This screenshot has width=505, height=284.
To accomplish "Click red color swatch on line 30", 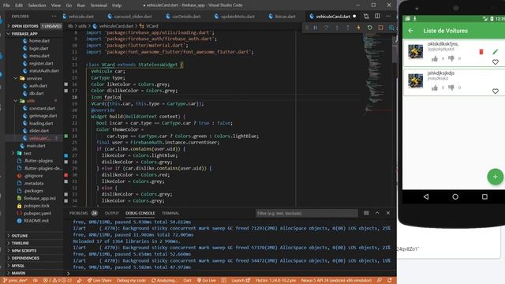I will coord(66,175).
